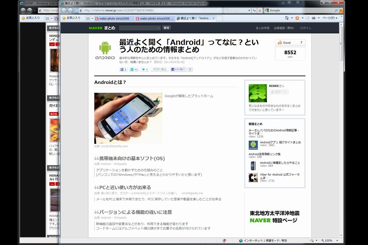
Task: Click the 携帯端末向けの基本ソフト(OS) heading
Action: click(132, 158)
